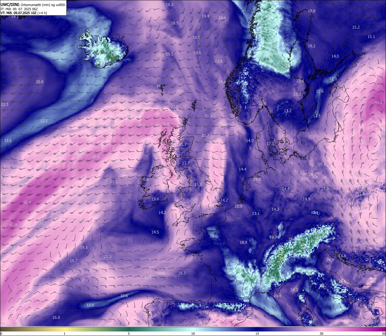
Task: Click the 21.1 value on the map
Action: pyautogui.click(x=114, y=181)
